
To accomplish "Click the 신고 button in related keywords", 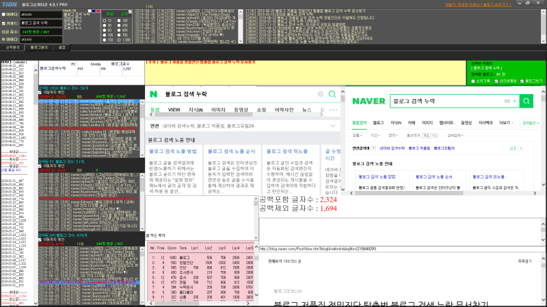I will point(513,148).
